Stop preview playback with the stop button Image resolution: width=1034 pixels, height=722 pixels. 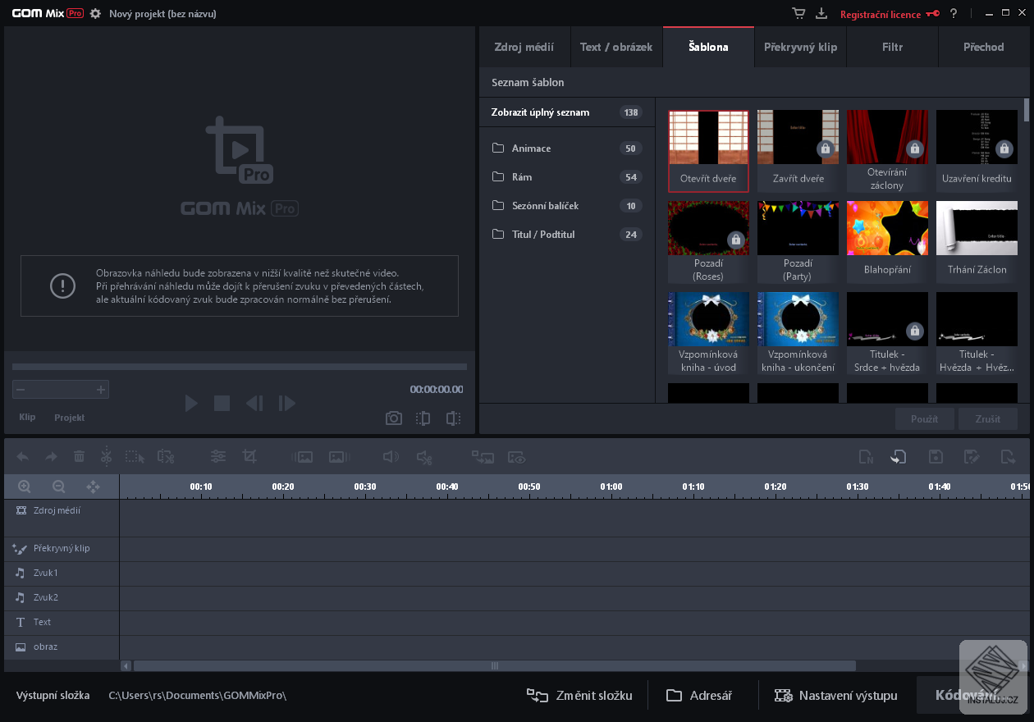tap(222, 403)
